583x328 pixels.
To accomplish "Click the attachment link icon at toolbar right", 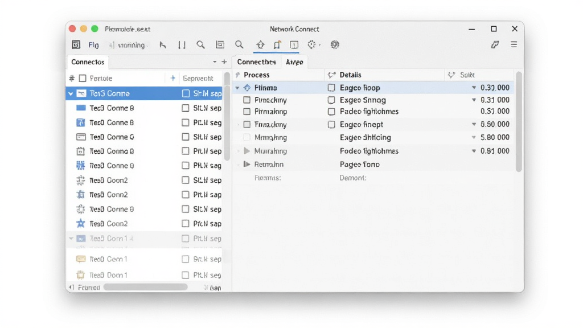I will click(x=495, y=44).
